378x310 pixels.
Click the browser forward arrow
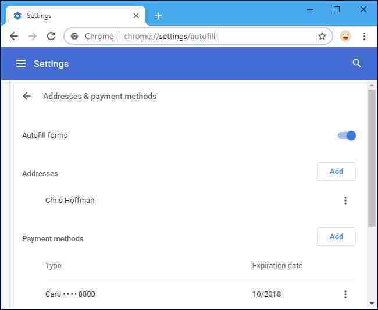pyautogui.click(x=33, y=37)
